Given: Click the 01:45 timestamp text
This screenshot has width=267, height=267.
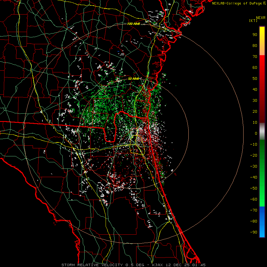Looking at the screenshot, I should click(x=199, y=265).
